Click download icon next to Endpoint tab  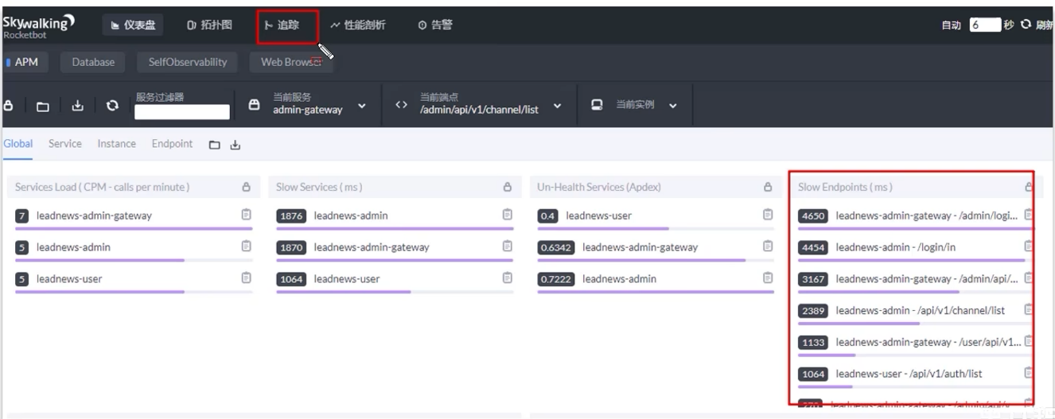click(235, 145)
